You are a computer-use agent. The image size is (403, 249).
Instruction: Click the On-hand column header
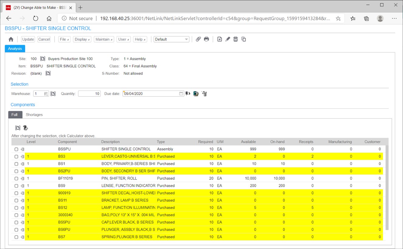point(277,142)
